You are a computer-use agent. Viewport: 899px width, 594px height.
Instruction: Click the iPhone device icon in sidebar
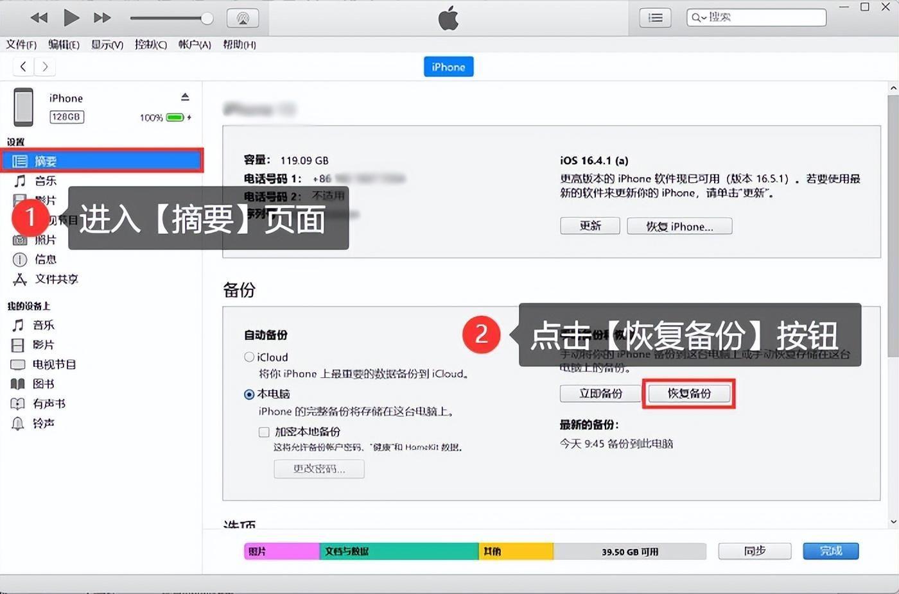24,107
